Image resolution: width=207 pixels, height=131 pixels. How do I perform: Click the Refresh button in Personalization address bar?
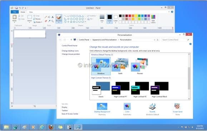(x=158, y=40)
